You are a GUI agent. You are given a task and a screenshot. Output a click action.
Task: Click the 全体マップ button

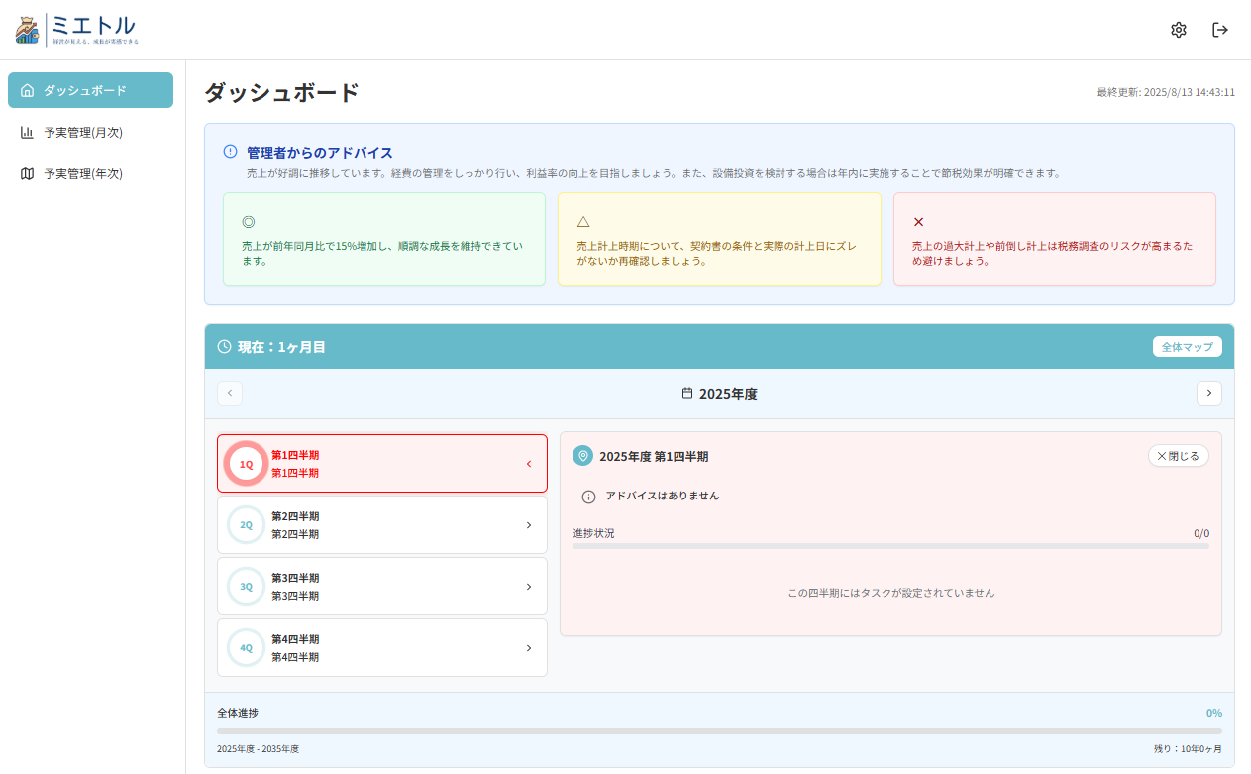click(x=1187, y=347)
